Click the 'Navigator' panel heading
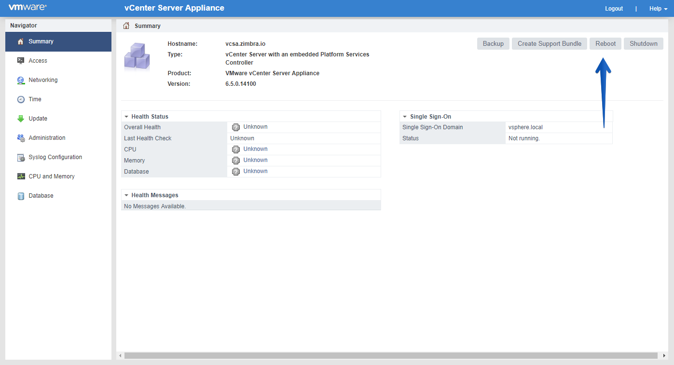Viewport: 674px width, 365px height. [24, 26]
